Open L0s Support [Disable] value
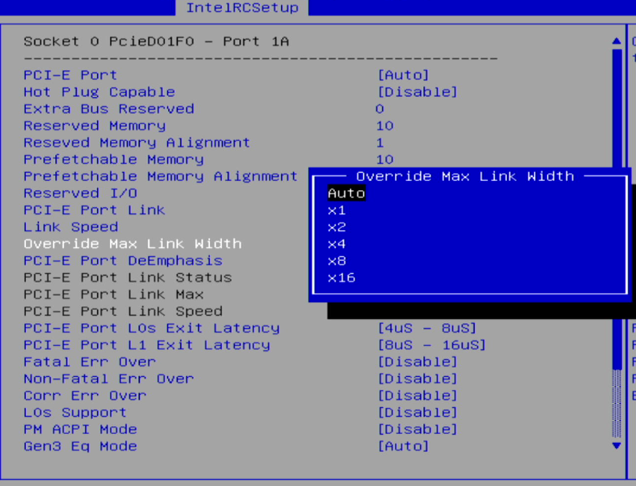This screenshot has width=636, height=486. point(417,413)
